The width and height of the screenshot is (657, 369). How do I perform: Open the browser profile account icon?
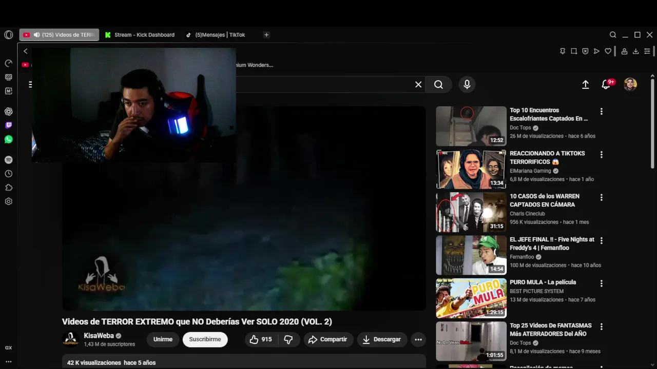[x=624, y=51]
